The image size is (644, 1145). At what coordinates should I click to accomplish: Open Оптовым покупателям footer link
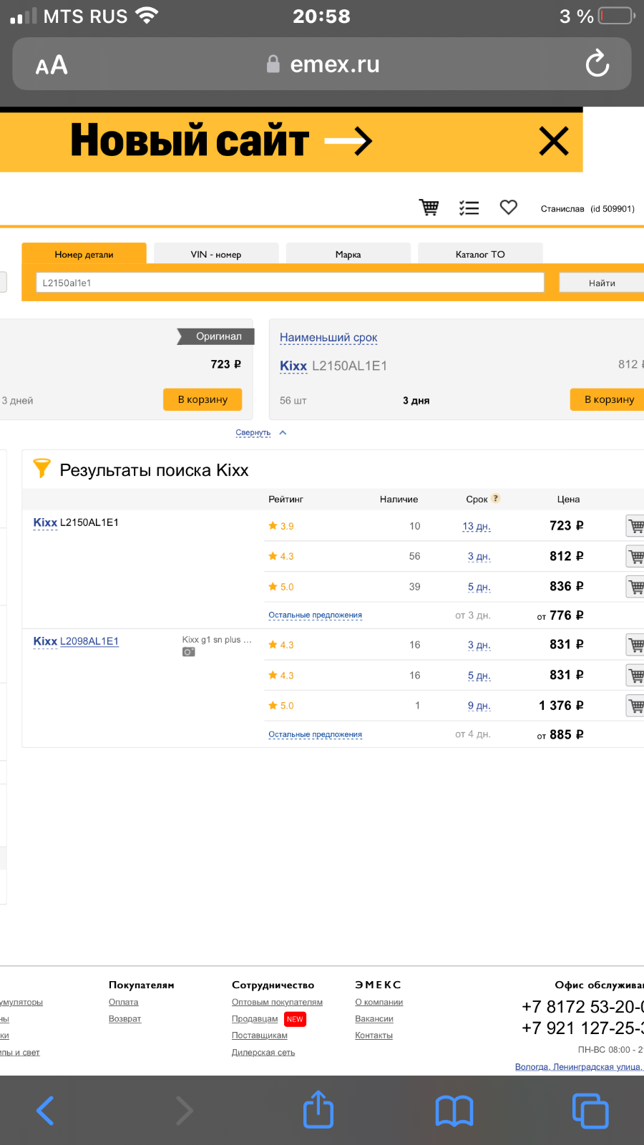click(277, 1002)
